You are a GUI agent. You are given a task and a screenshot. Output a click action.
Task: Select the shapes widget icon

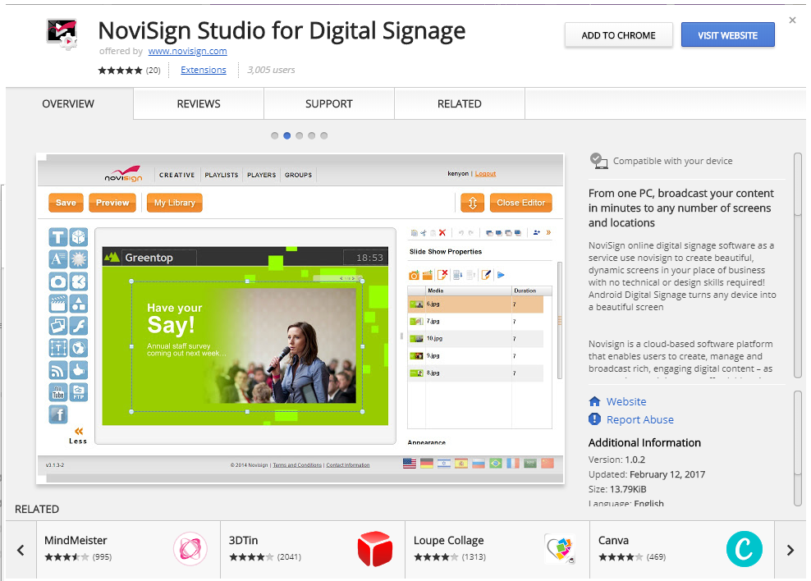pyautogui.click(x=79, y=304)
